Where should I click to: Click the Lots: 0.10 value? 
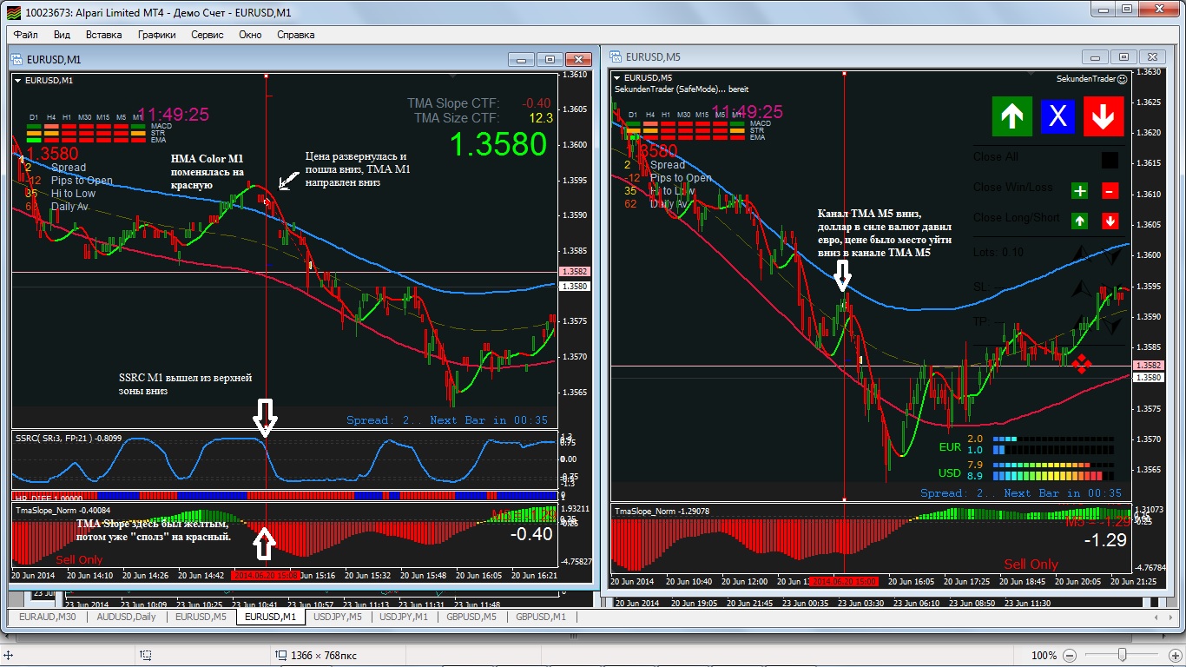998,252
